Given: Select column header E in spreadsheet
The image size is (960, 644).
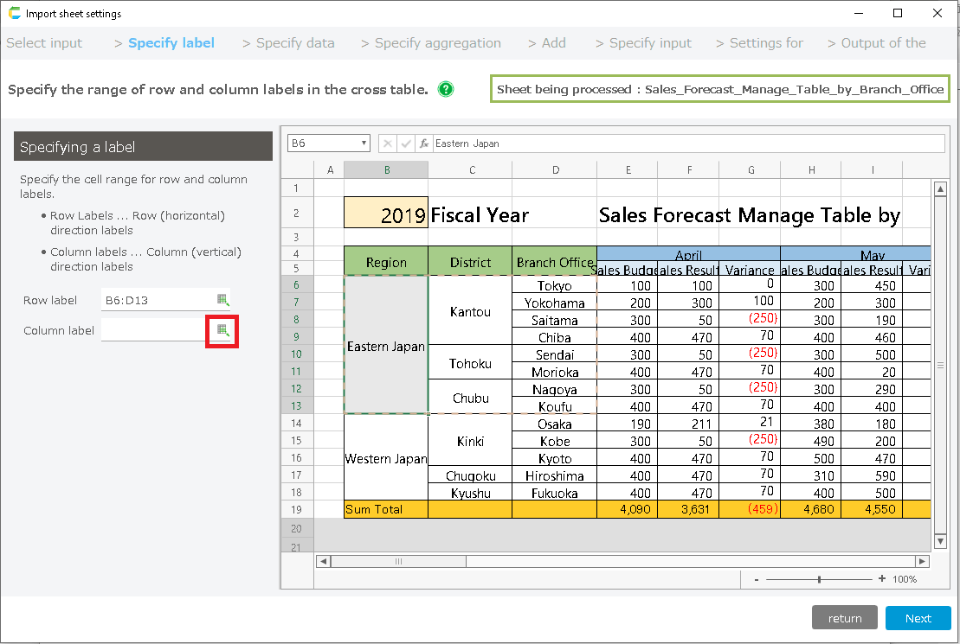Looking at the screenshot, I should pos(628,170).
